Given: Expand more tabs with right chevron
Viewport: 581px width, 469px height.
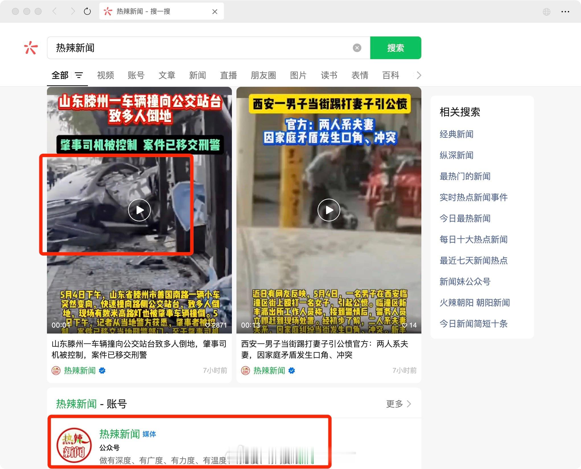Looking at the screenshot, I should tap(419, 75).
